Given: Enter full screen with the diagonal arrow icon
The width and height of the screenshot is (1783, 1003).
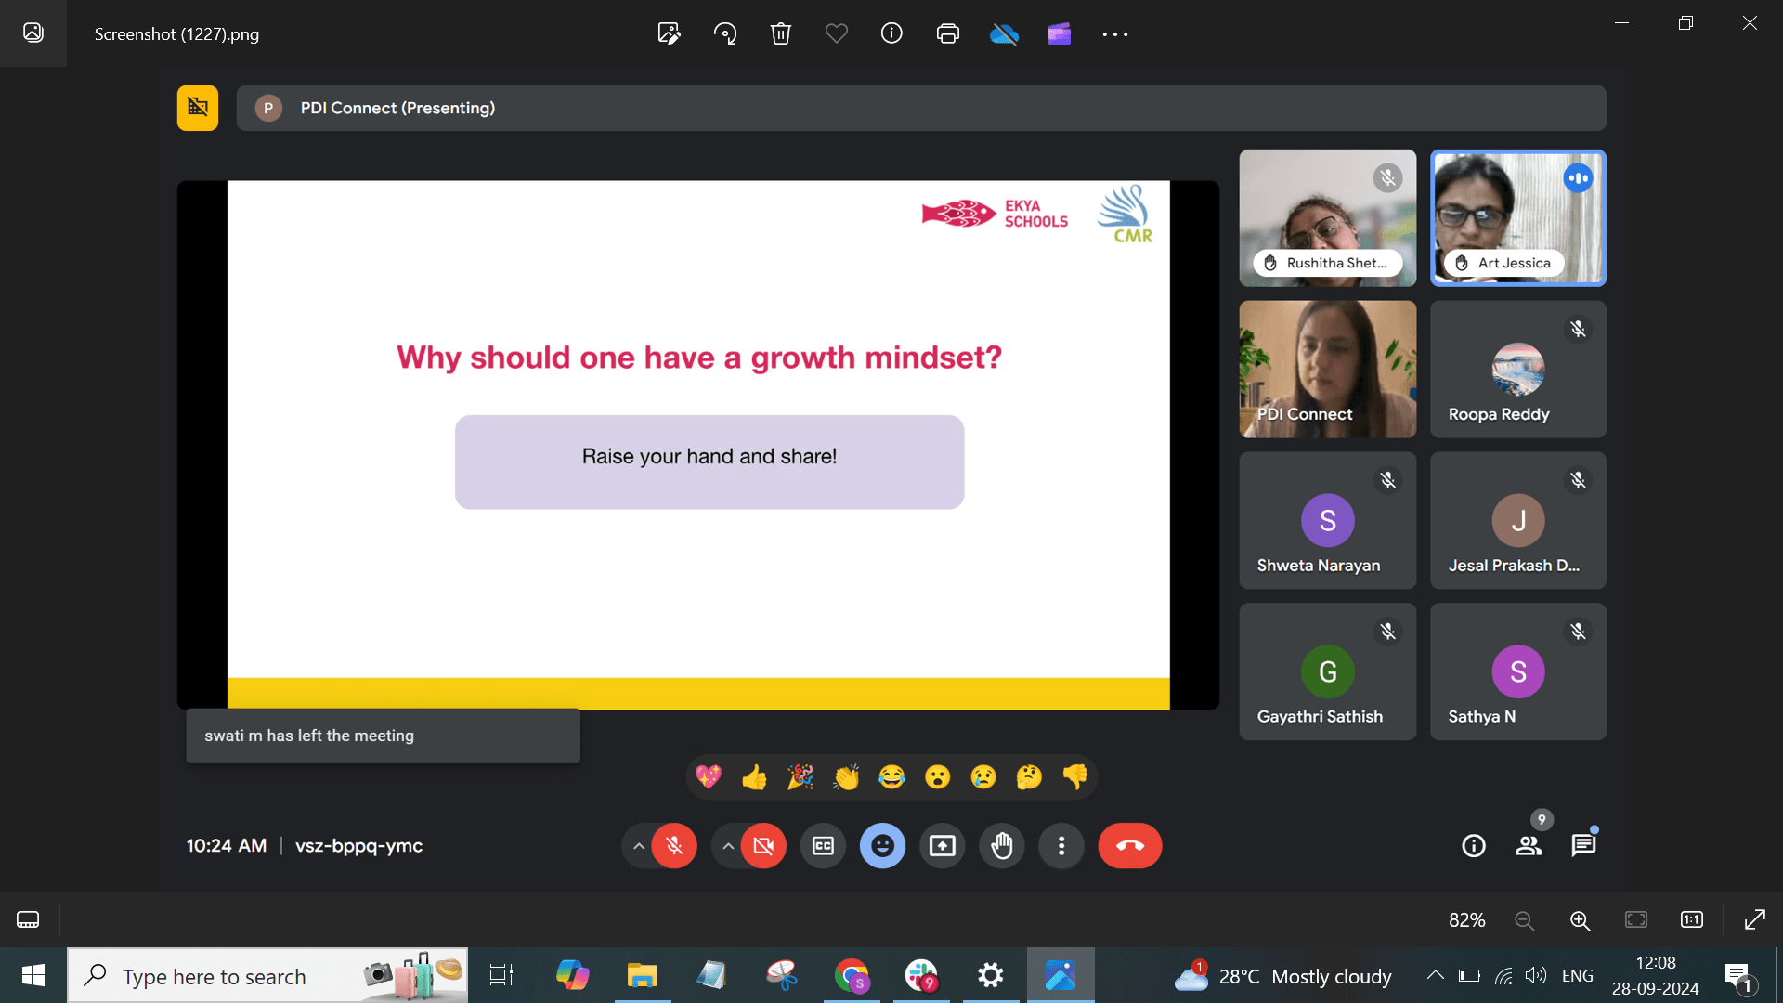Looking at the screenshot, I should 1755,919.
